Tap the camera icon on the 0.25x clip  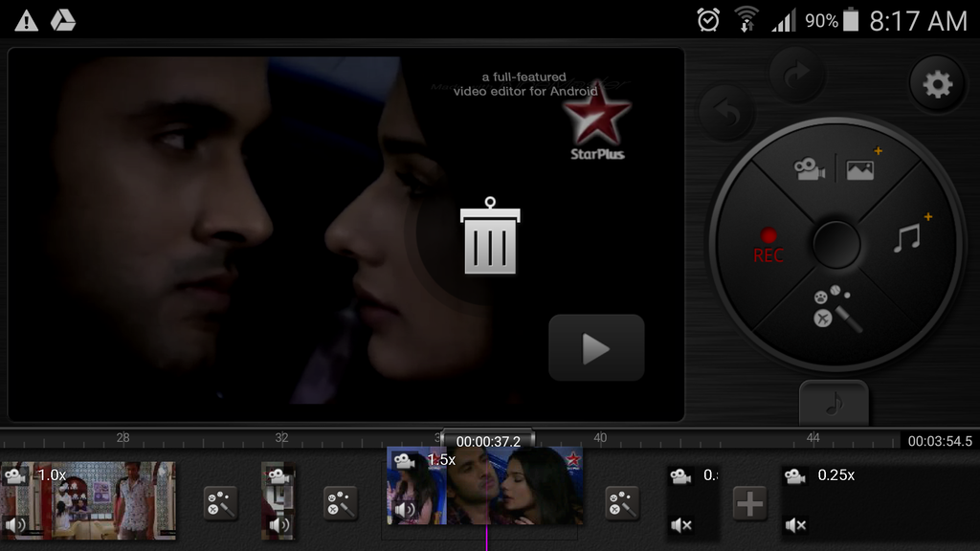(x=795, y=476)
